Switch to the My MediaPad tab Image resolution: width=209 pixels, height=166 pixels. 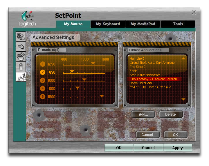pyautogui.click(x=143, y=24)
